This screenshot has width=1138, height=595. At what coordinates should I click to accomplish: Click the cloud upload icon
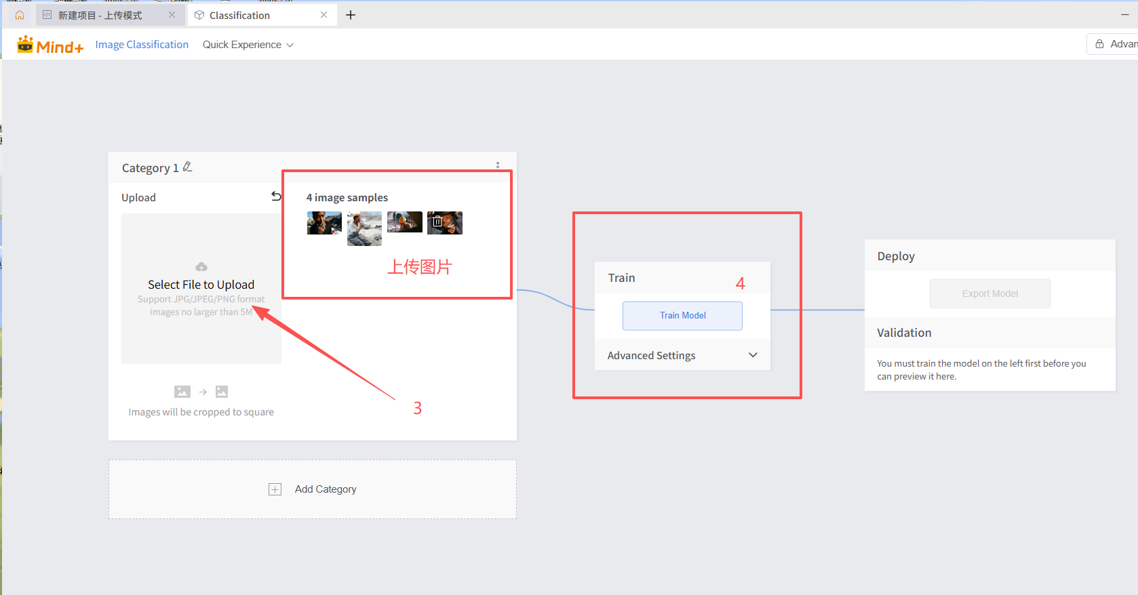click(x=201, y=267)
